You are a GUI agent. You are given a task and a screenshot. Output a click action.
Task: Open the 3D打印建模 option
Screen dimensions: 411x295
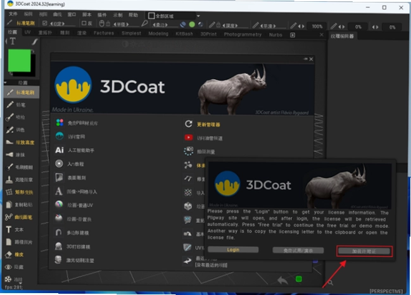tap(72, 246)
